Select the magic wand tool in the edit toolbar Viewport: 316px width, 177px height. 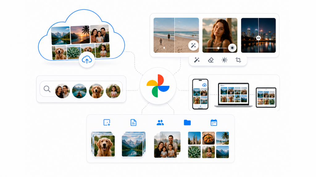click(197, 60)
